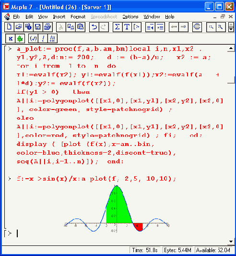Open the Options menu
Viewport: 236px width, 256px height.
click(x=130, y=17)
